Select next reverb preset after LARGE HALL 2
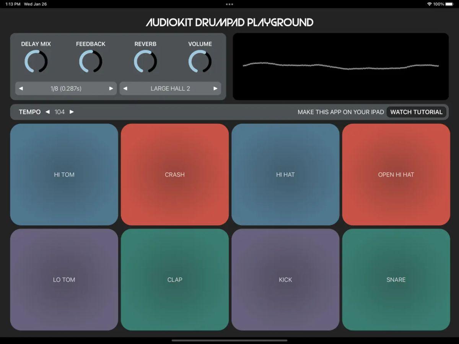 pyautogui.click(x=215, y=88)
